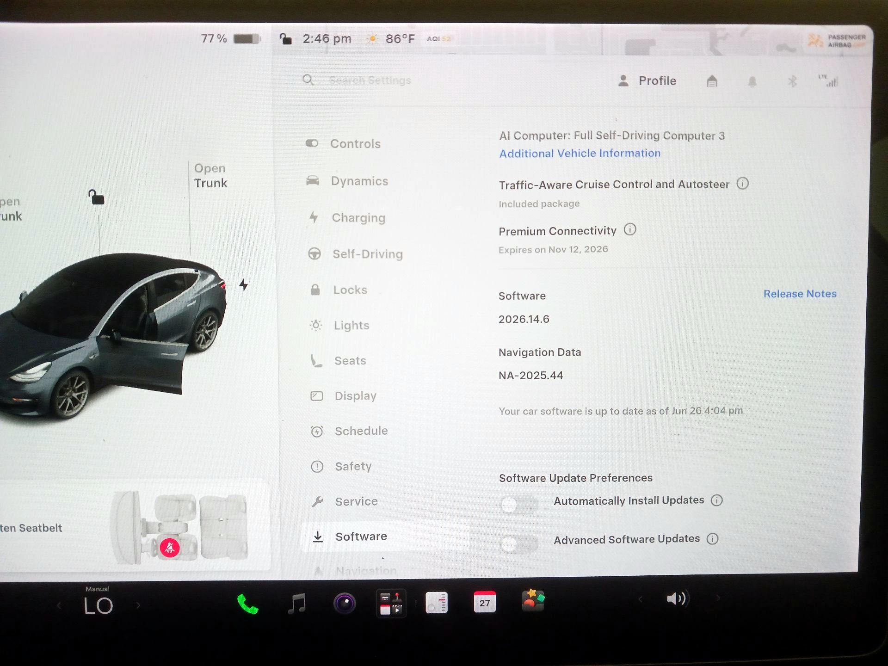Open Bluetooth settings icon
This screenshot has height=666, width=888.
click(x=792, y=82)
